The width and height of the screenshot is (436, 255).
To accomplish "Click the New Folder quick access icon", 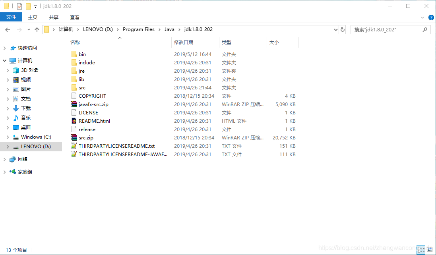I will point(28,6).
